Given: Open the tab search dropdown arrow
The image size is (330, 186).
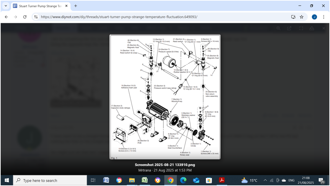Looking at the screenshot, I should (6, 6).
